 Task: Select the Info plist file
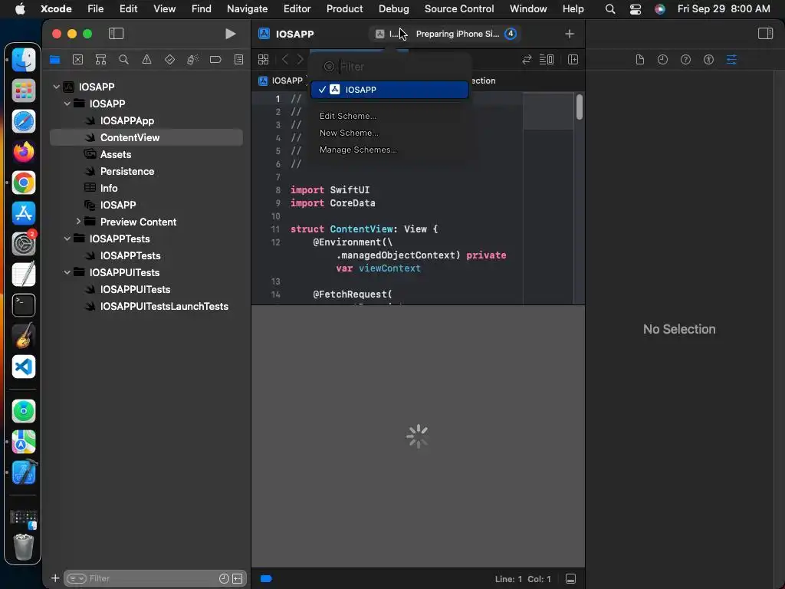pyautogui.click(x=109, y=189)
